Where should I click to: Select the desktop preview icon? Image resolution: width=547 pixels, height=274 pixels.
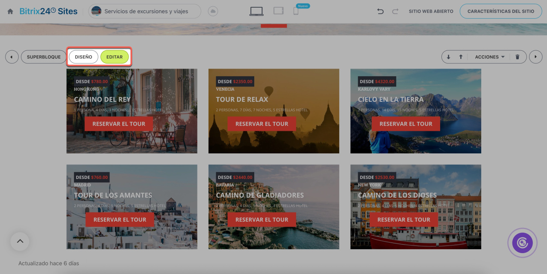(256, 12)
